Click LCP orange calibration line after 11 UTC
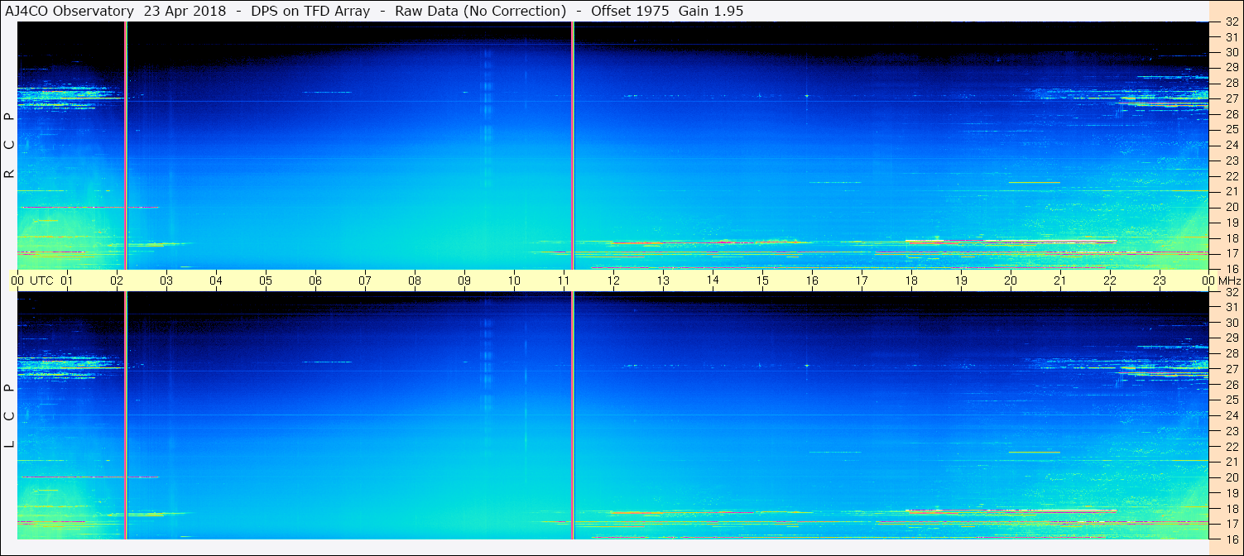The width and height of the screenshot is (1244, 556). click(x=573, y=415)
